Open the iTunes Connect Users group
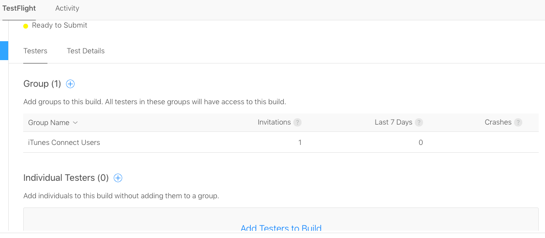The width and height of the screenshot is (545, 238). [x=64, y=143]
